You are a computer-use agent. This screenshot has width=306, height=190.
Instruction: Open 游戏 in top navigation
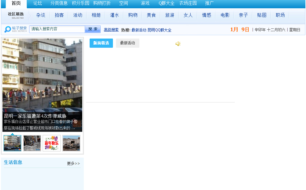click(x=145, y=3)
